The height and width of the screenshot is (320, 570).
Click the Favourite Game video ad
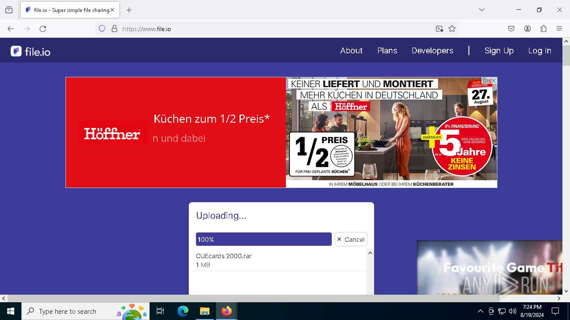[x=489, y=267]
